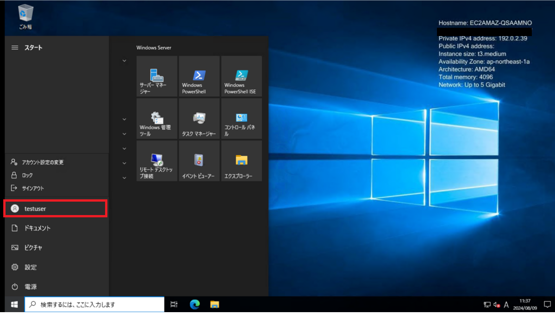The width and height of the screenshot is (555, 314).
Task: Open the Recycle Bin desktop icon
Action: pos(25,17)
